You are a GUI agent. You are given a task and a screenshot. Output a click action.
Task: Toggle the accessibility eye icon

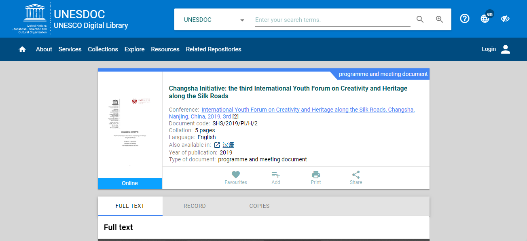coord(505,19)
